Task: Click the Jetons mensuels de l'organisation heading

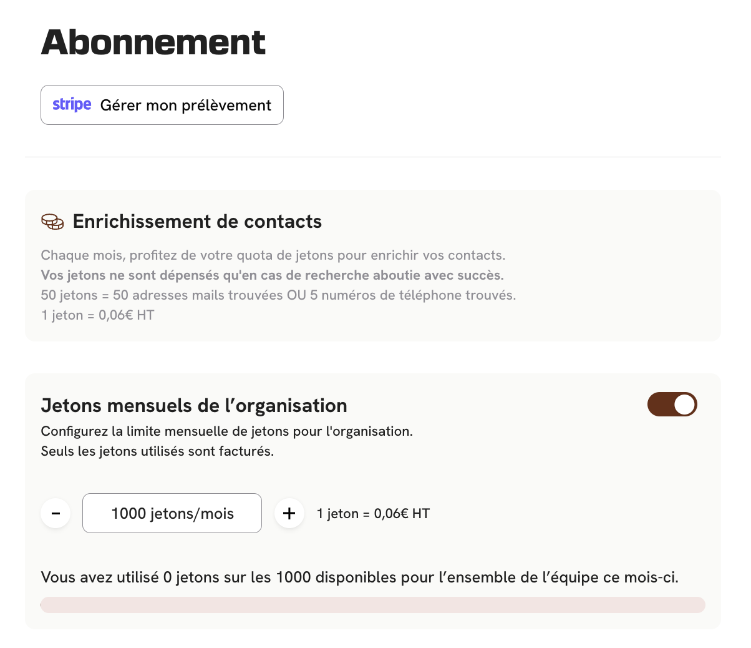Action: [x=194, y=406]
